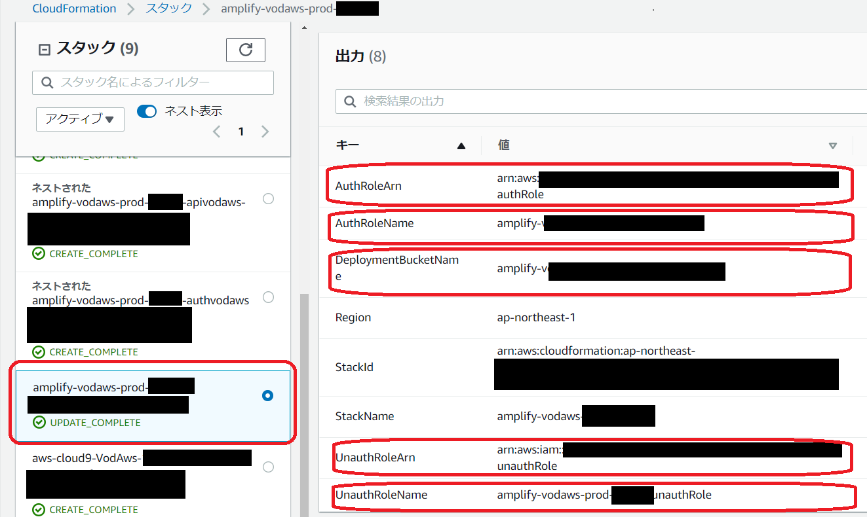Image resolution: width=867 pixels, height=517 pixels.
Task: Open CloudFormation breadcrumb link
Action: [x=74, y=9]
